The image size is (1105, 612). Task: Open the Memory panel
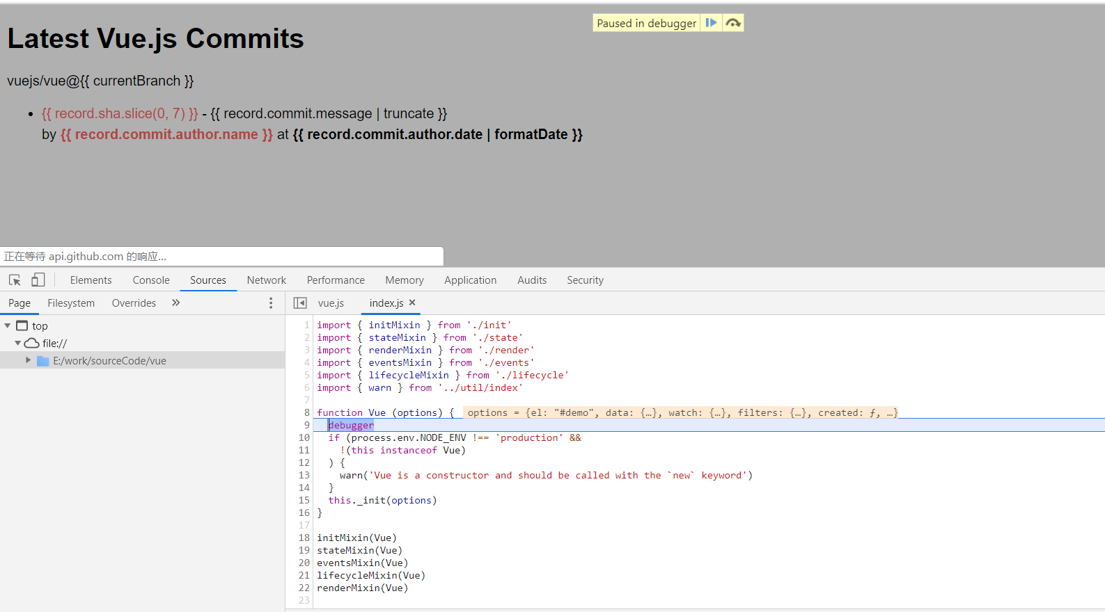point(405,280)
